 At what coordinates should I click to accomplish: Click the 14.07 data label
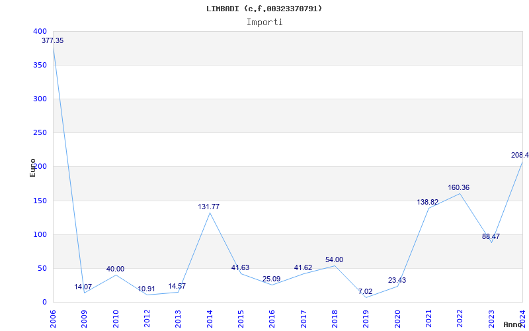point(83,287)
